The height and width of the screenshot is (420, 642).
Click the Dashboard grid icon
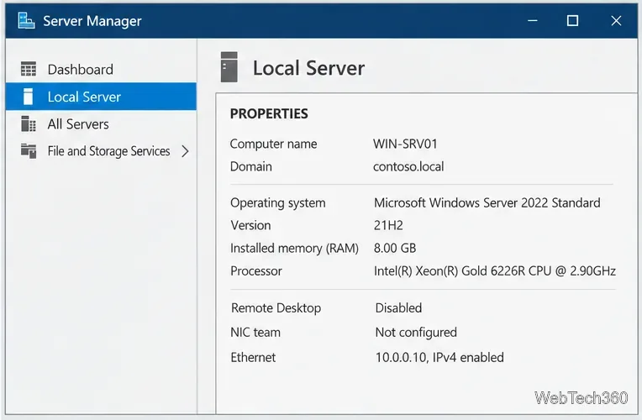click(29, 69)
